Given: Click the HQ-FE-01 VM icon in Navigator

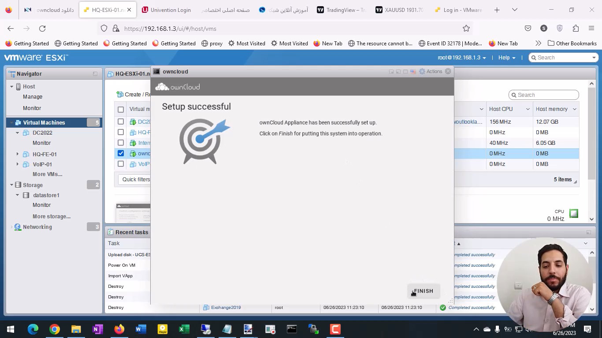Looking at the screenshot, I should (x=26, y=154).
